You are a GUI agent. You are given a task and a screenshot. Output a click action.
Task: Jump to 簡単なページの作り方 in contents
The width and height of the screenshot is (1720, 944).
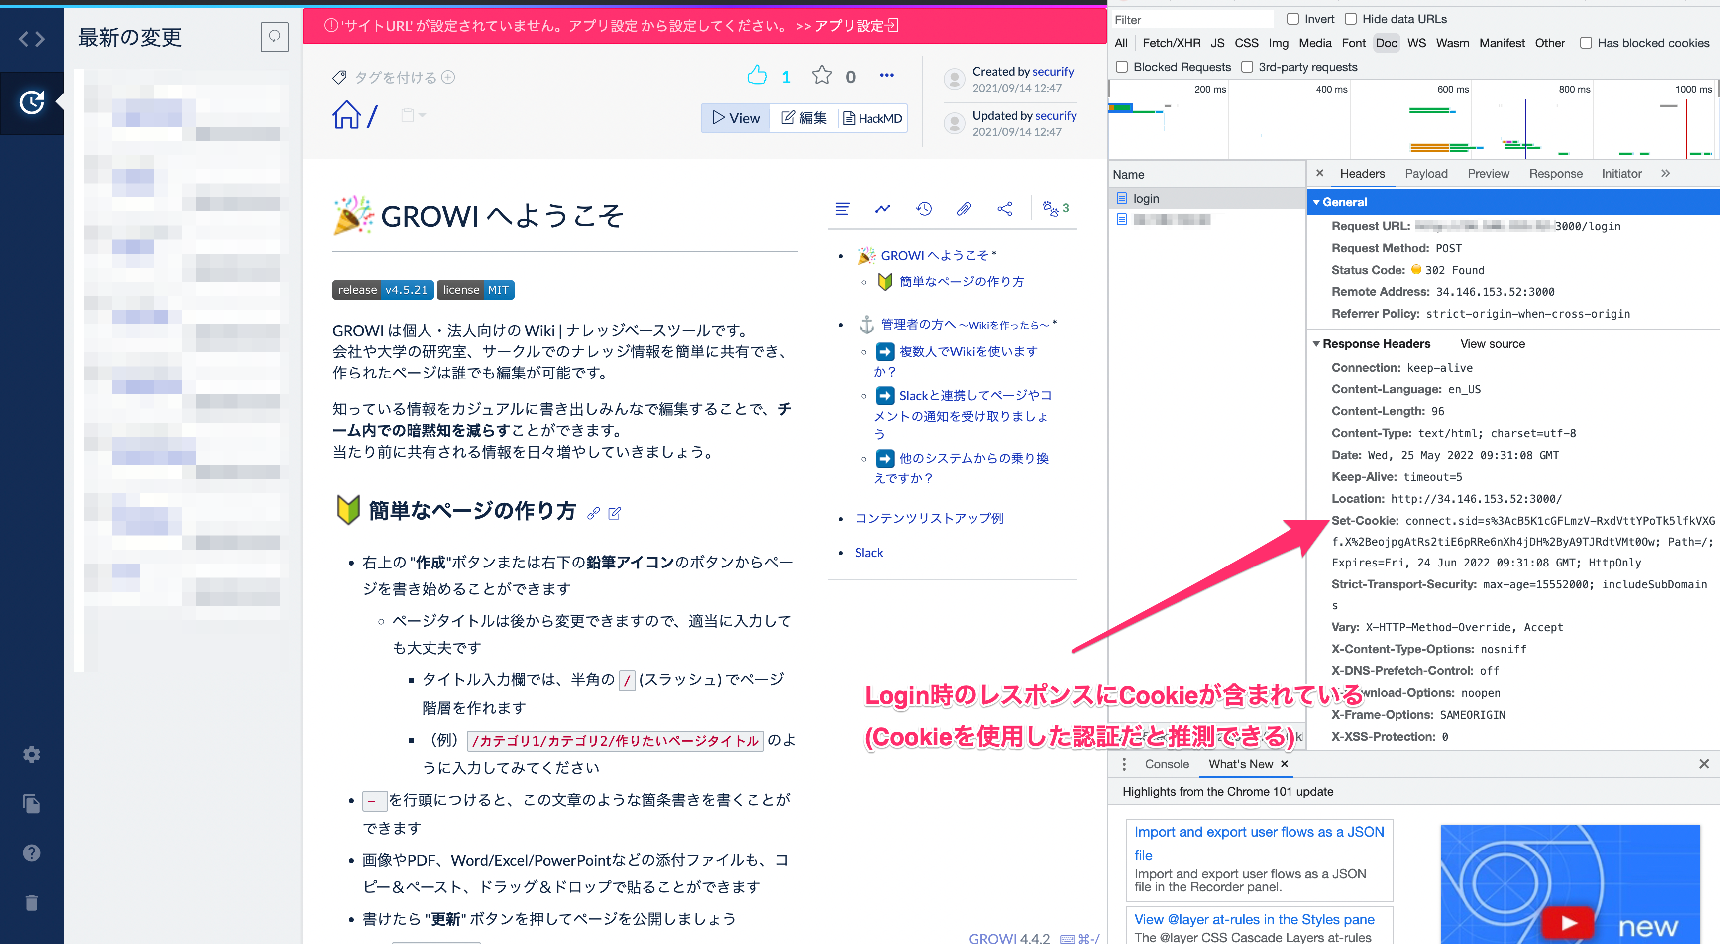[x=961, y=282]
